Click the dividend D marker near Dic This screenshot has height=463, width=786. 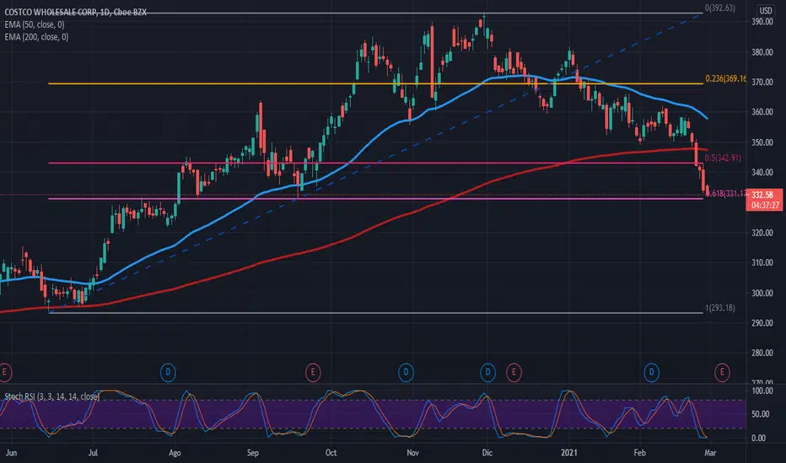click(x=487, y=372)
